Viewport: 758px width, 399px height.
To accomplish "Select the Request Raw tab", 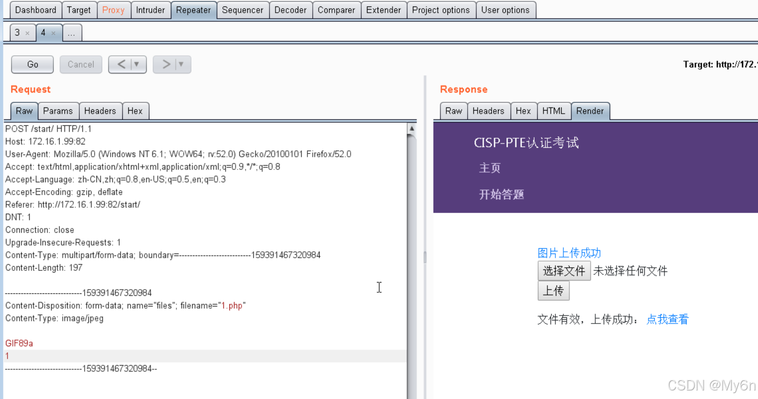I will point(24,111).
